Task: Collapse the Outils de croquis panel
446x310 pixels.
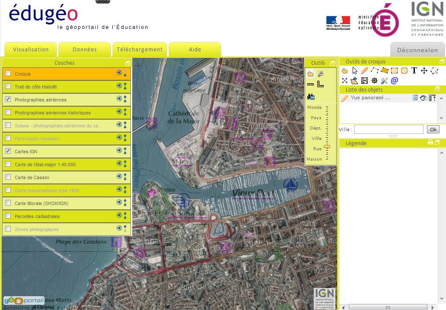Action: click(x=442, y=62)
